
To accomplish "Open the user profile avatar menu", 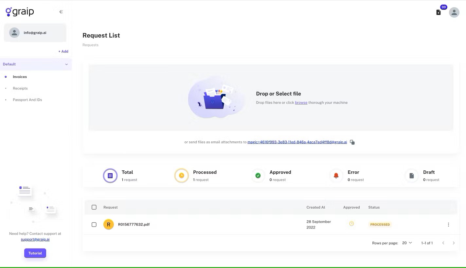I will [454, 12].
